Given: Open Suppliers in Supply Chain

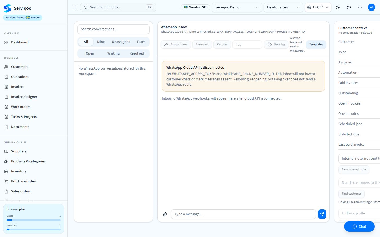Looking at the screenshot, I should point(34,151).
